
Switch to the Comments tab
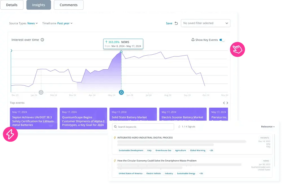point(69,5)
